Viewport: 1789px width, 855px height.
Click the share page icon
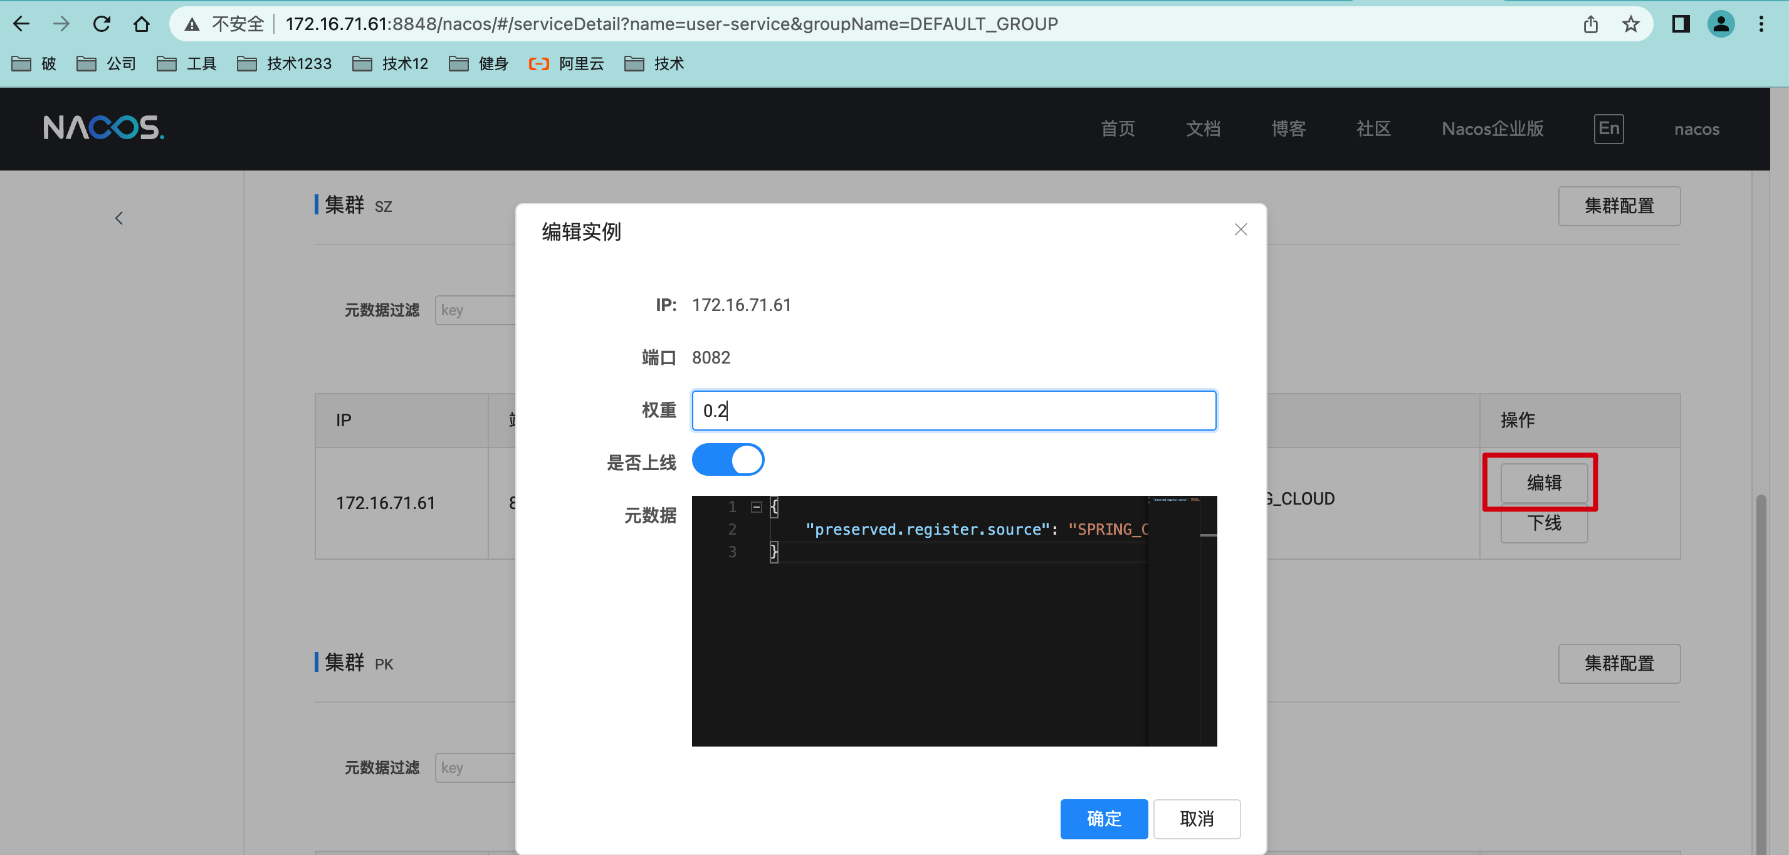1590,24
